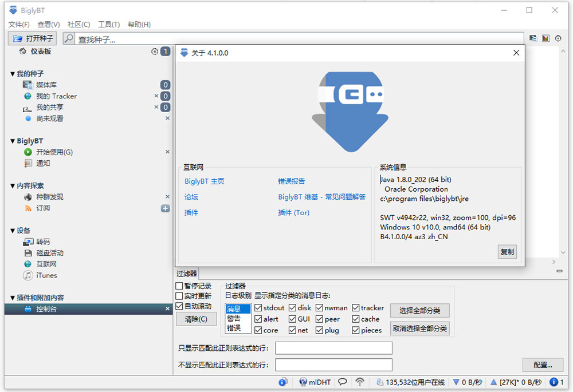Uncheck the tracker category checkbox
The image size is (573, 392).
pos(356,308)
